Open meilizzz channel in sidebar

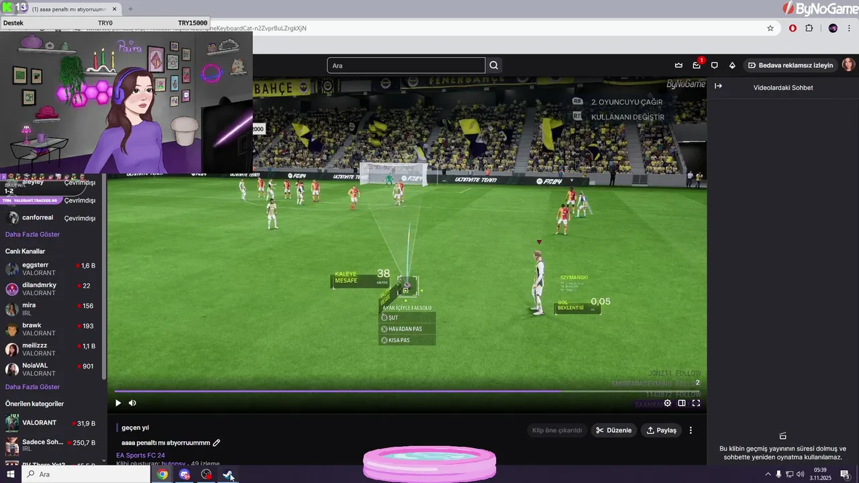pos(50,350)
